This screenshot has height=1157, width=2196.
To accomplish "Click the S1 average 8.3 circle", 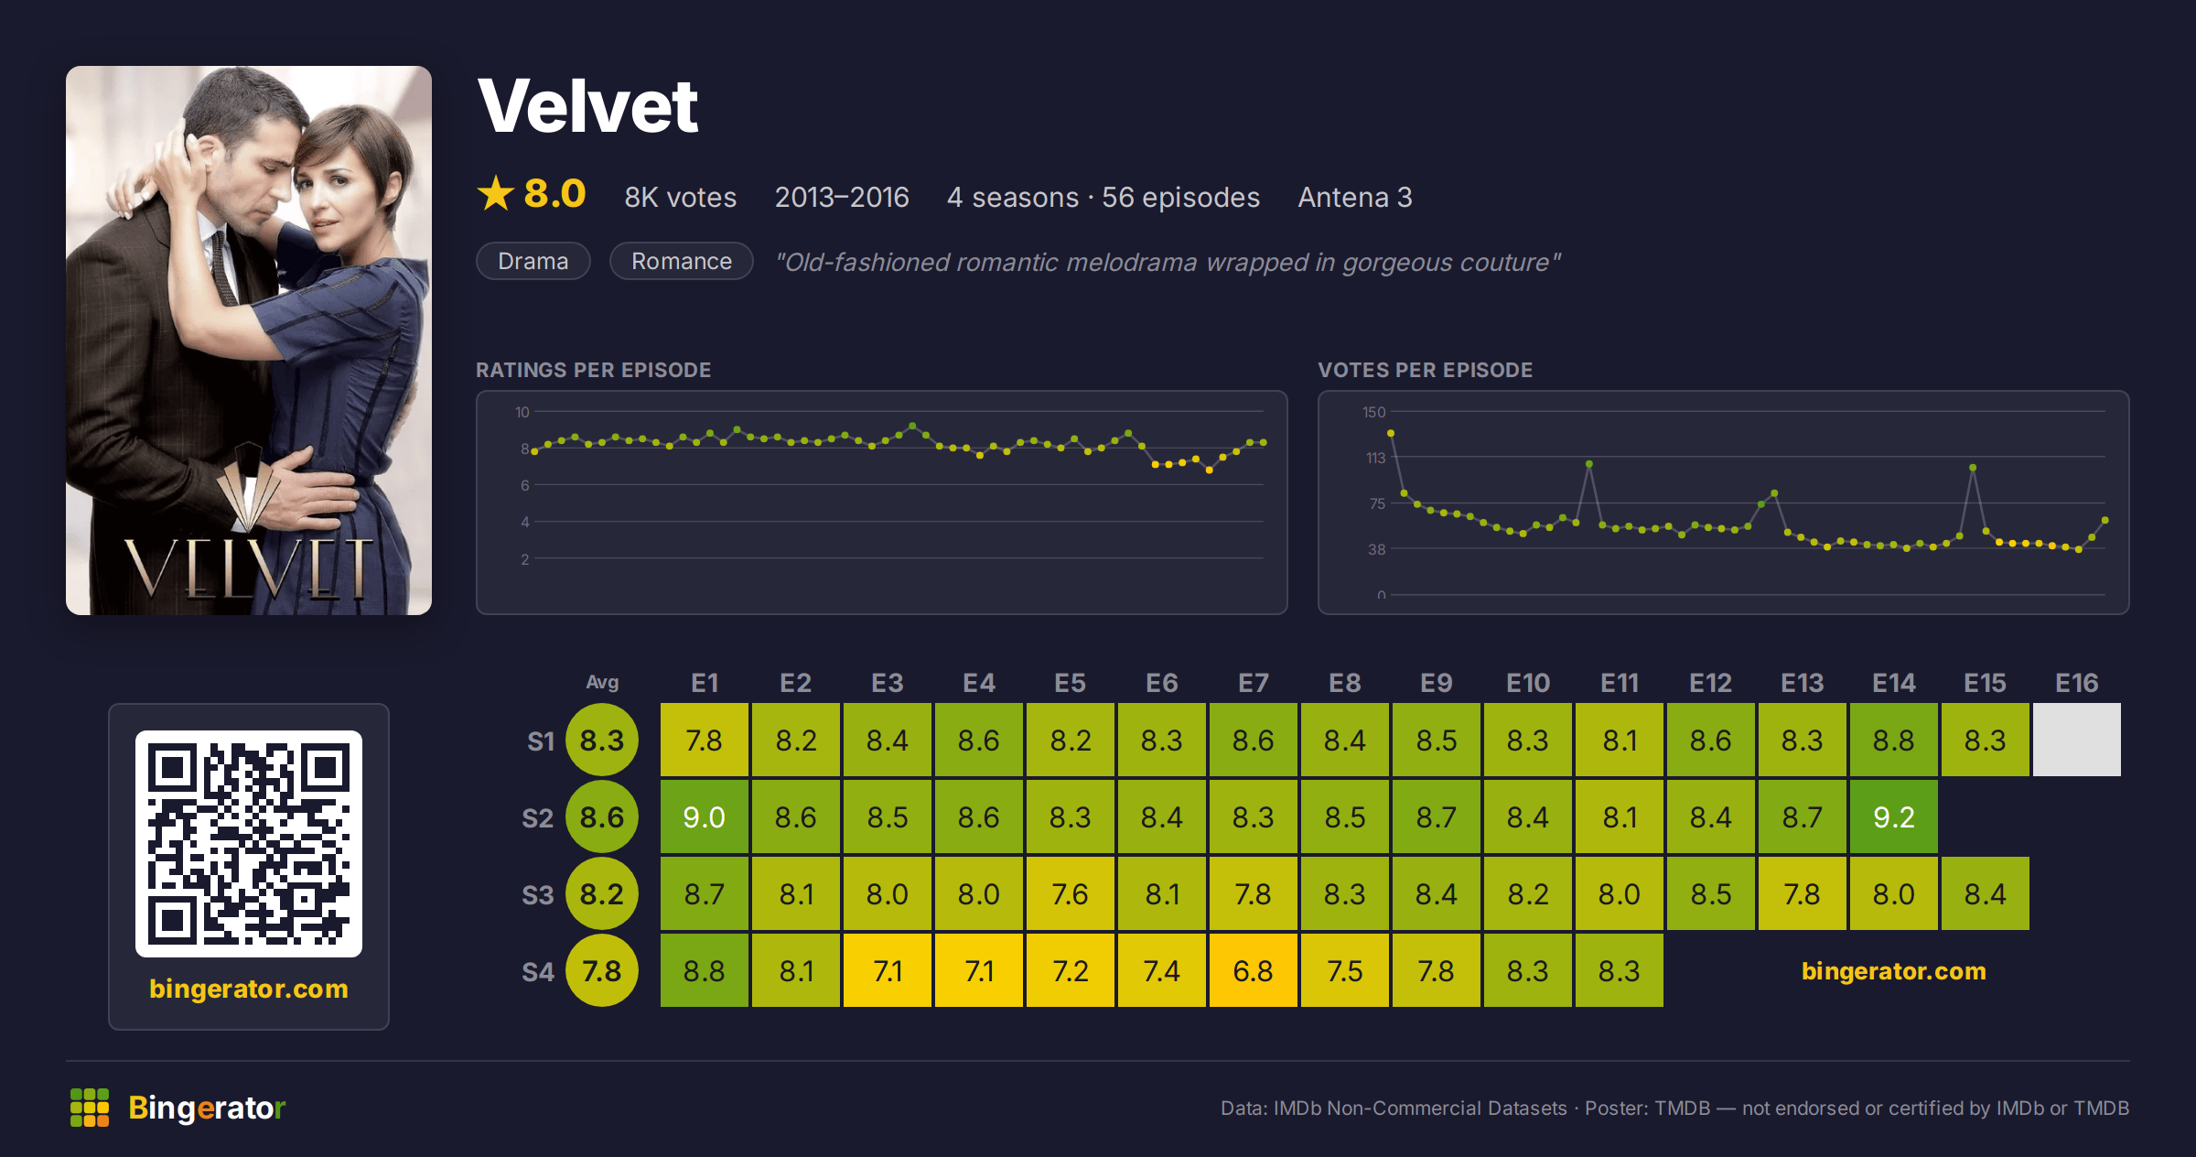I will 602,740.
